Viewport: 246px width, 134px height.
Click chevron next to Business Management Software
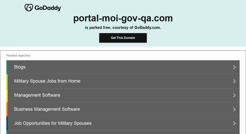[234, 109]
